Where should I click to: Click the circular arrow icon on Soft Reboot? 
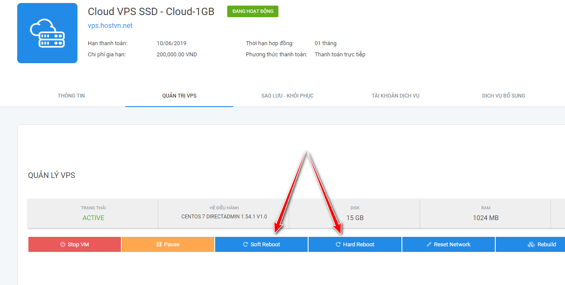click(x=246, y=245)
